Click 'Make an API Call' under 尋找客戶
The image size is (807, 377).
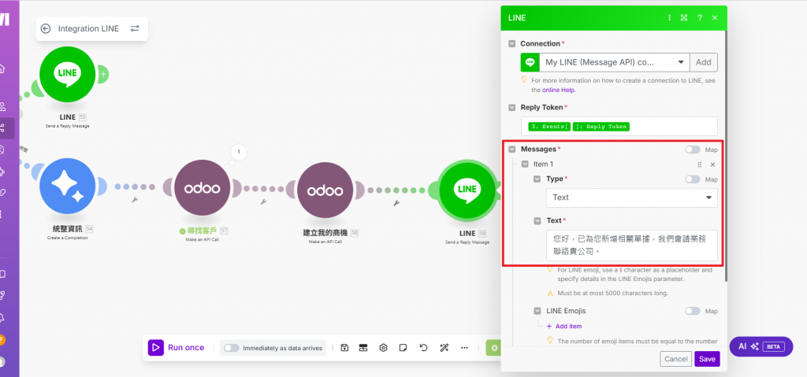(203, 240)
